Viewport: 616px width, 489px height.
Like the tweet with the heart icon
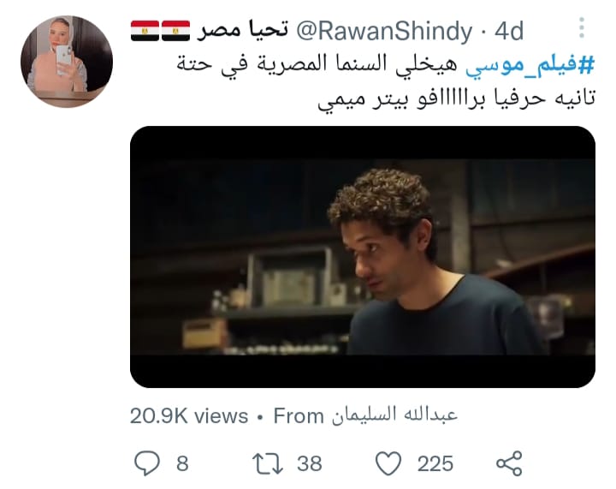pyautogui.click(x=388, y=463)
